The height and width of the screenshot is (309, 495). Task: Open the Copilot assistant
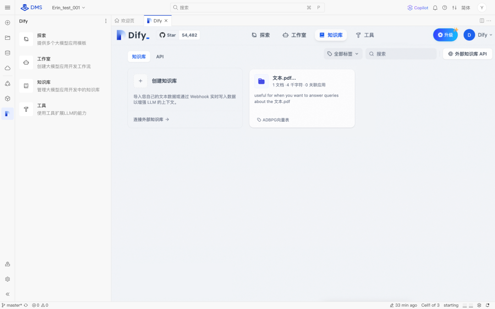coord(418,8)
